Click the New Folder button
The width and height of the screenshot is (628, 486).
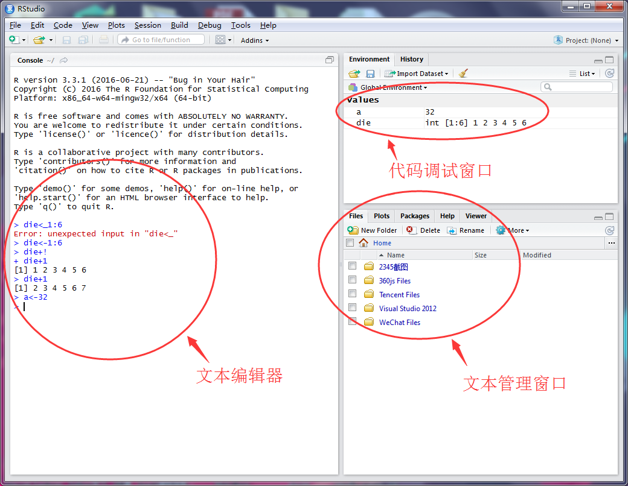(373, 230)
